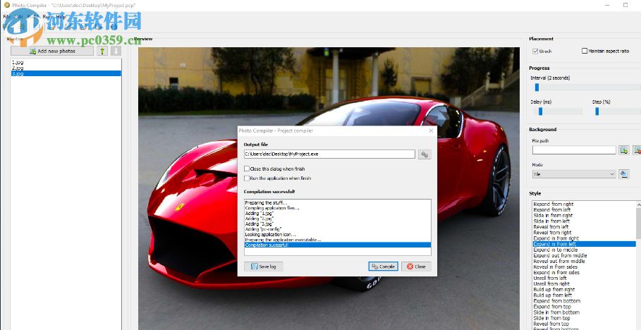Screen dimensions: 641x330
Task: Select highlighted 'Compilation sucessful!' log line
Action: tap(338, 245)
